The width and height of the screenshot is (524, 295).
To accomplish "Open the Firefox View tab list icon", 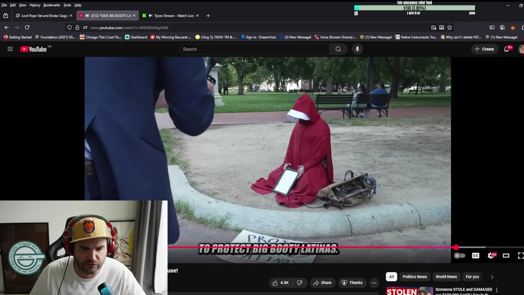I will pyautogui.click(x=5, y=16).
